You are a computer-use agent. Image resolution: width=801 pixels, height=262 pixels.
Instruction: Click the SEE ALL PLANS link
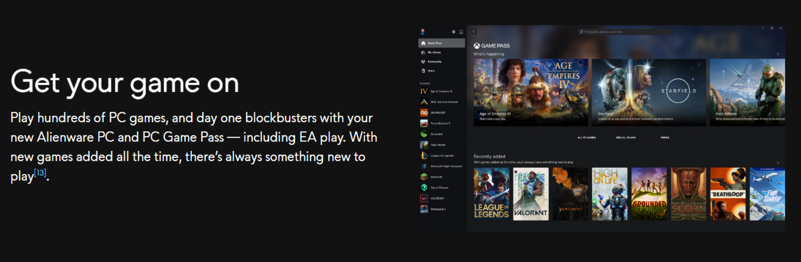[x=626, y=138]
